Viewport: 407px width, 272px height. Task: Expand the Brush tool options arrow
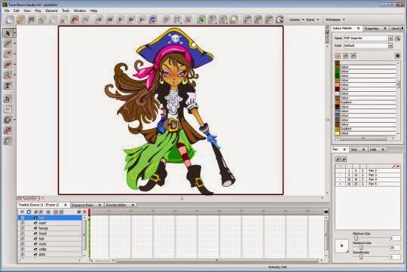click(14, 44)
